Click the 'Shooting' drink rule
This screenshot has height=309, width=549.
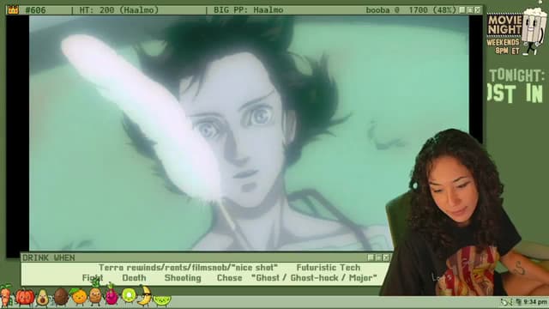click(183, 278)
